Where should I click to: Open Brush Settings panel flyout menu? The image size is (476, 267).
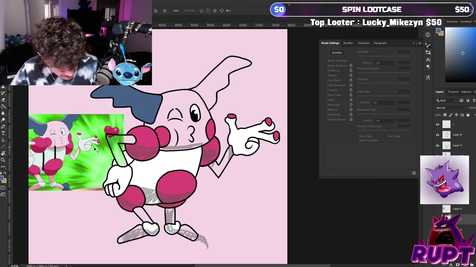(x=420, y=43)
